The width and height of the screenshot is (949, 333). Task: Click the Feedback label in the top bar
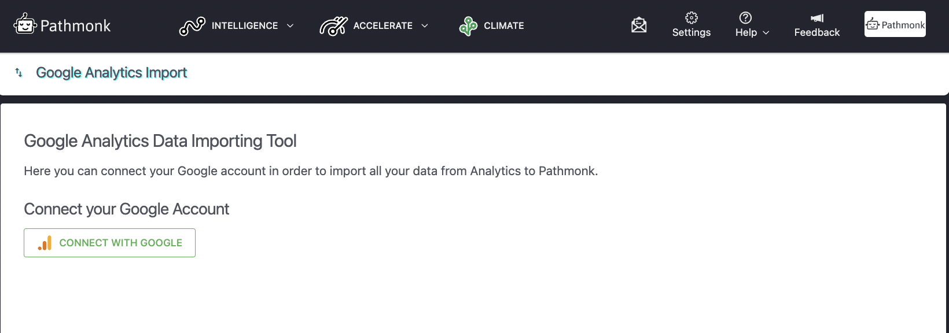[x=817, y=33]
